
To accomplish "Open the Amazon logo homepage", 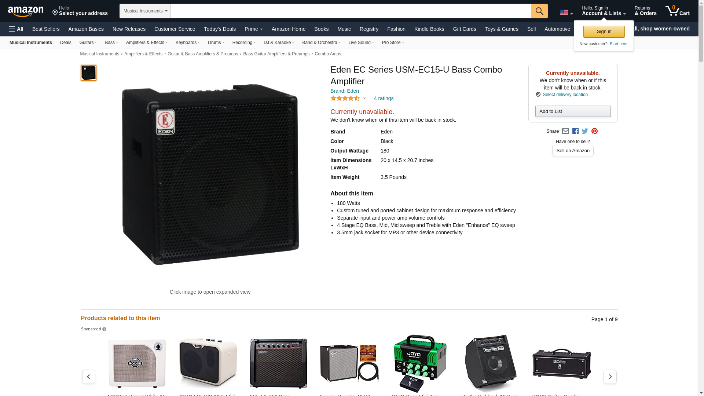I will [x=26, y=11].
